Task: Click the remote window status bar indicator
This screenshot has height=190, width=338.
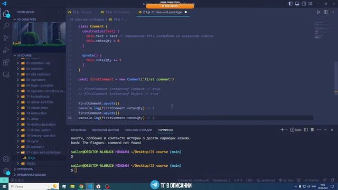Action: (x=4, y=180)
